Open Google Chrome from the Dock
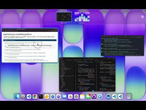The height and width of the screenshot is (110, 146). click(x=35, y=97)
